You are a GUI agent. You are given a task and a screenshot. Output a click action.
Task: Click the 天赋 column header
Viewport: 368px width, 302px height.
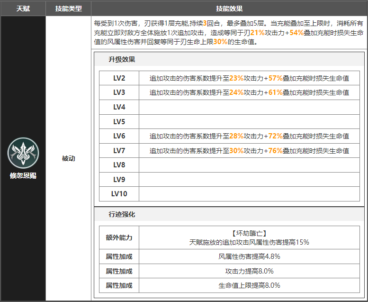tap(23, 9)
